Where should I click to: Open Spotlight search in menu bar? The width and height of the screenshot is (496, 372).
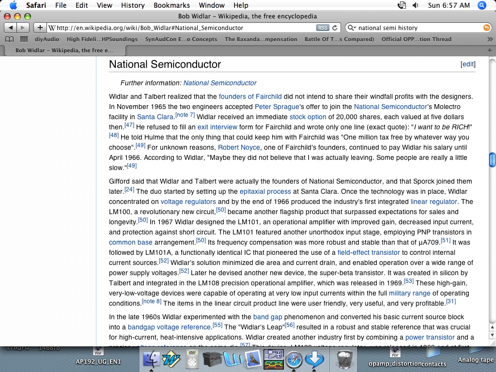click(482, 5)
